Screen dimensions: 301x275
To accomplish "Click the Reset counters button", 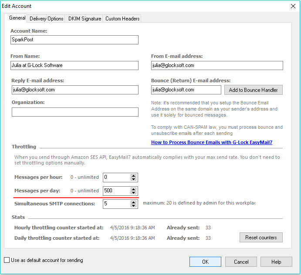I will click(x=261, y=238).
